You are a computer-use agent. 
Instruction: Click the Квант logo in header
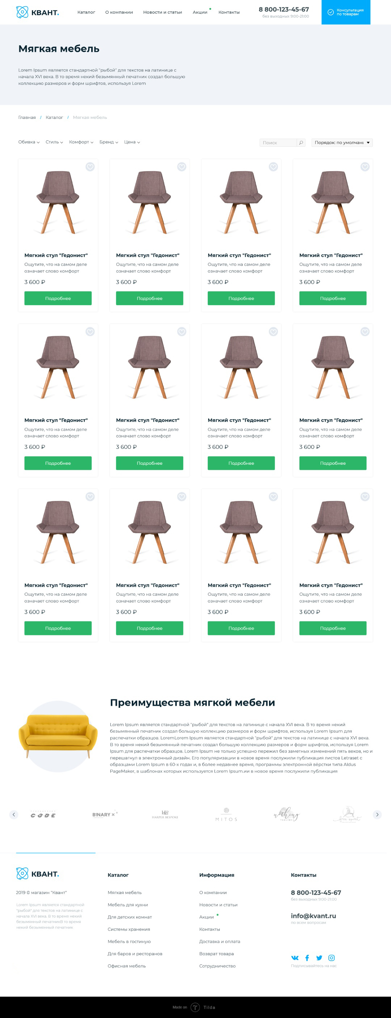pyautogui.click(x=38, y=12)
